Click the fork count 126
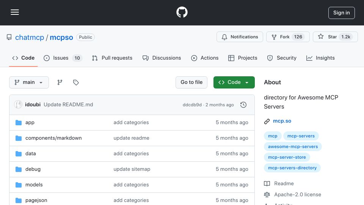Screen dimensions: 364x205 298,37
